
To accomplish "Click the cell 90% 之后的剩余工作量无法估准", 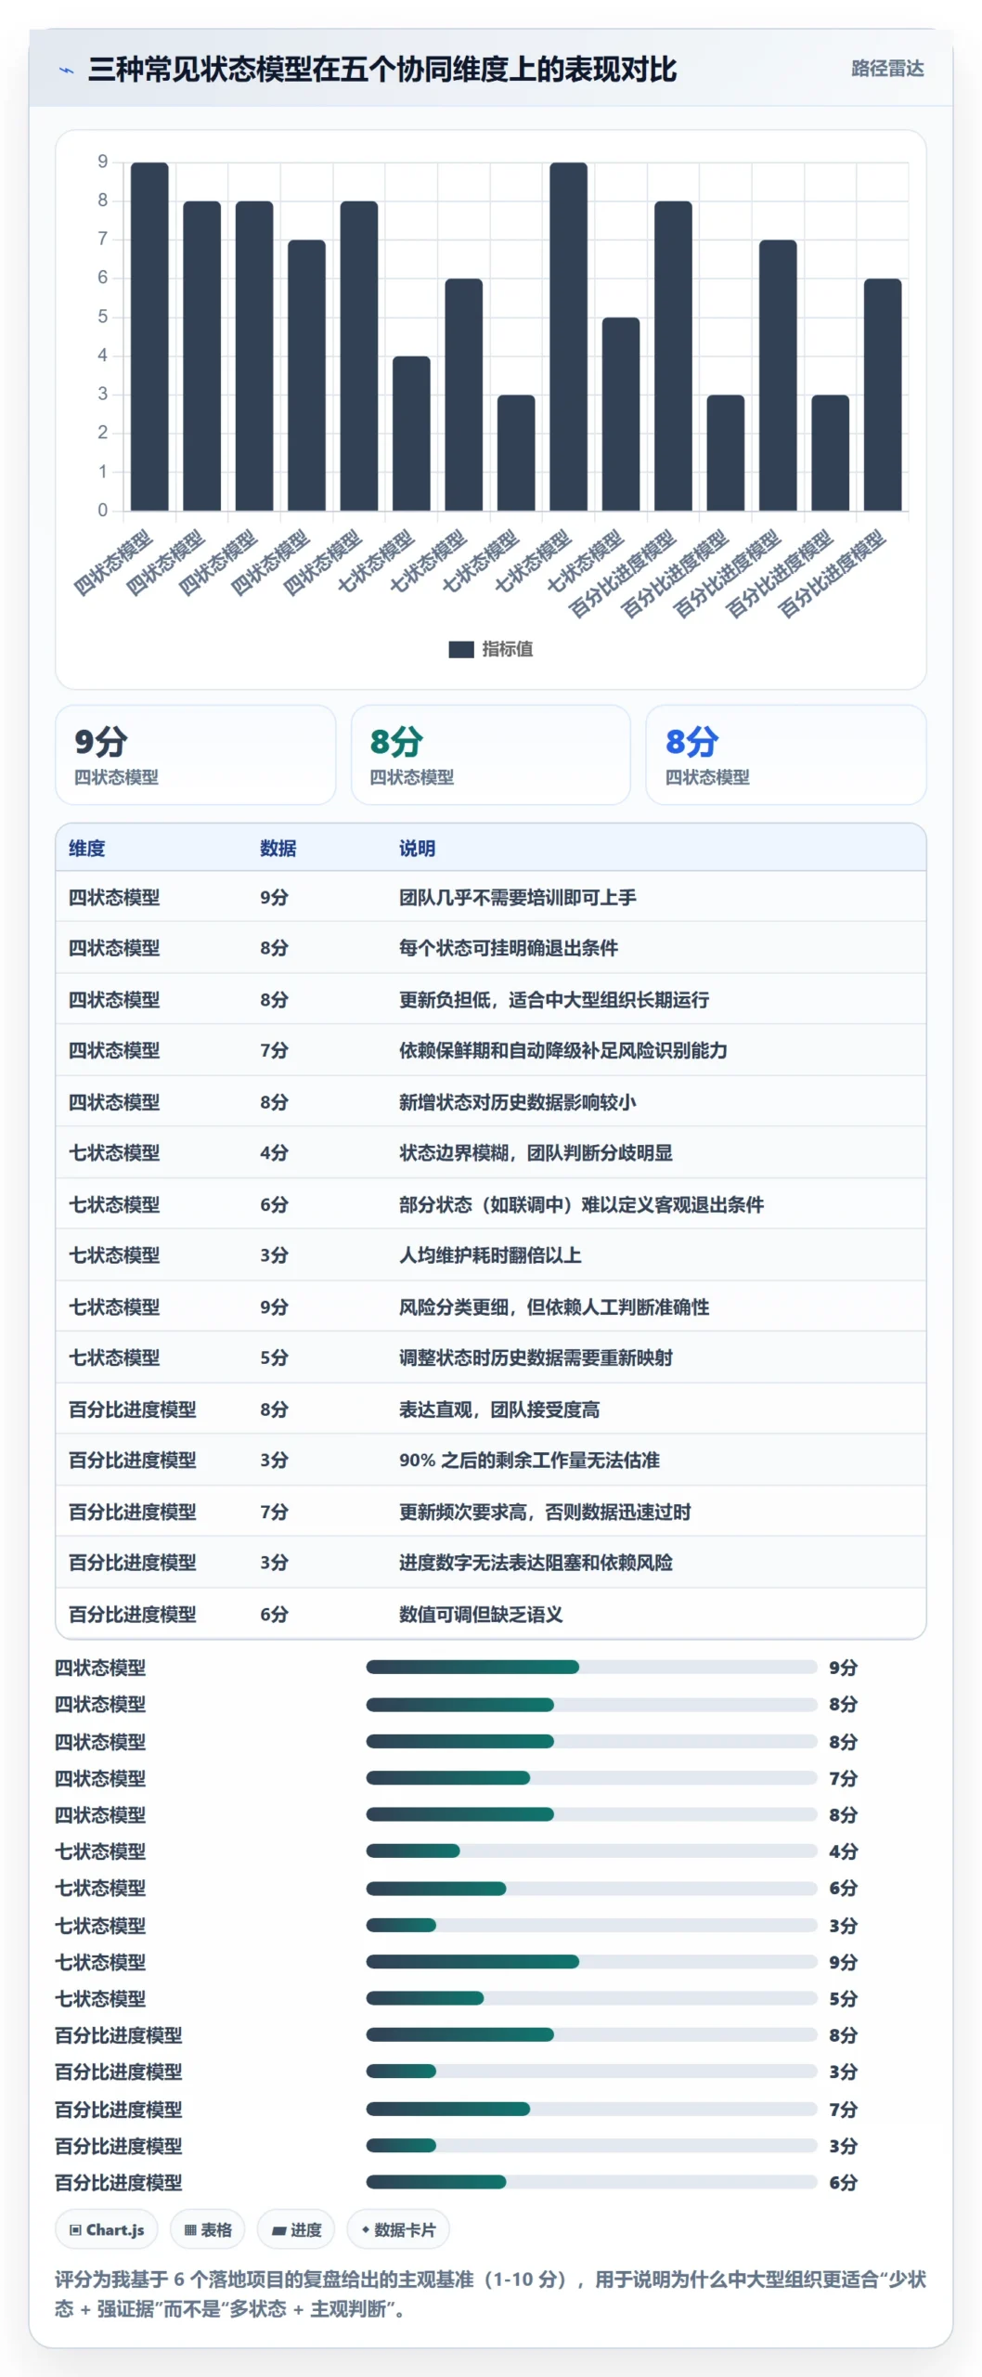I will pyautogui.click(x=529, y=1460).
